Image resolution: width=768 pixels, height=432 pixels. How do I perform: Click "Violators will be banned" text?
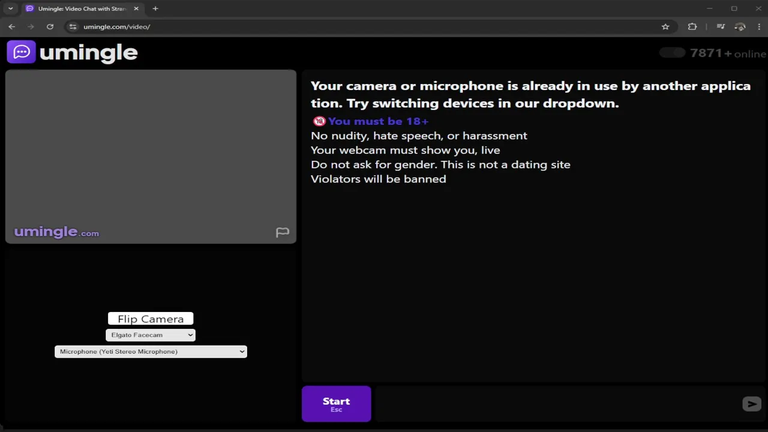(379, 179)
